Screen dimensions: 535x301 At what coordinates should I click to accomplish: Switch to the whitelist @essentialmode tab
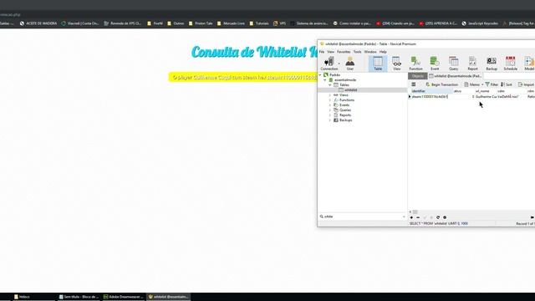(x=455, y=76)
